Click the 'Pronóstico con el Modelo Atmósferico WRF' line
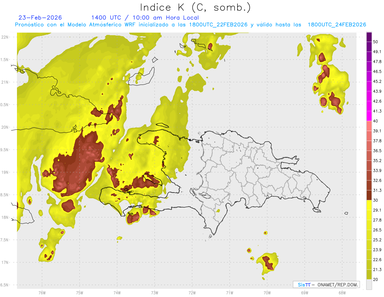This screenshot has width=384, height=297. point(190,25)
